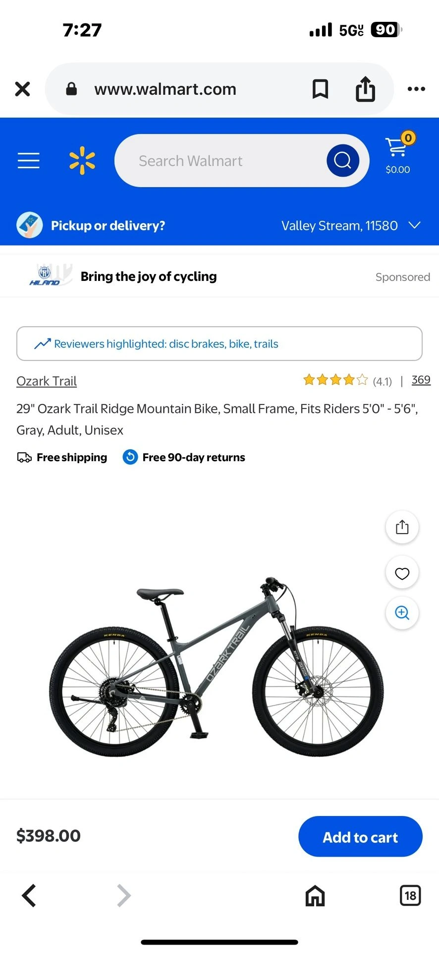Open the 18 open tabs switcher
This screenshot has height=953, width=439.
[x=410, y=896]
